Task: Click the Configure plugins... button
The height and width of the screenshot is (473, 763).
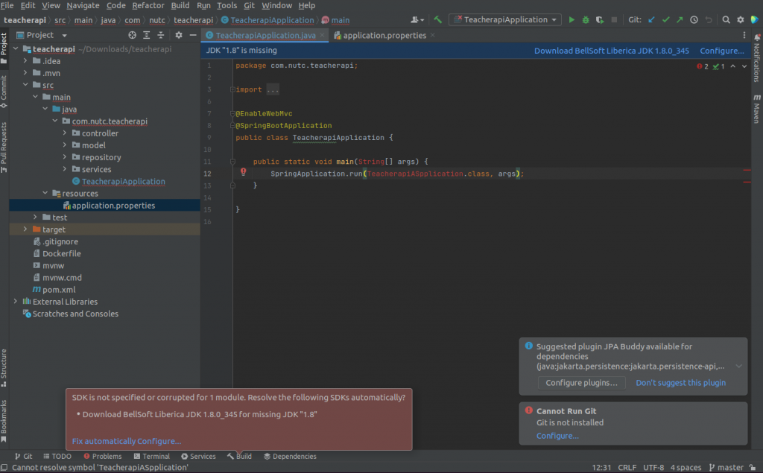Action: (x=581, y=383)
